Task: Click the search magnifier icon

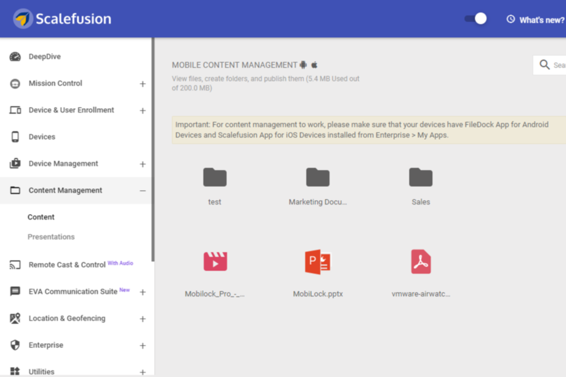Action: [545, 65]
